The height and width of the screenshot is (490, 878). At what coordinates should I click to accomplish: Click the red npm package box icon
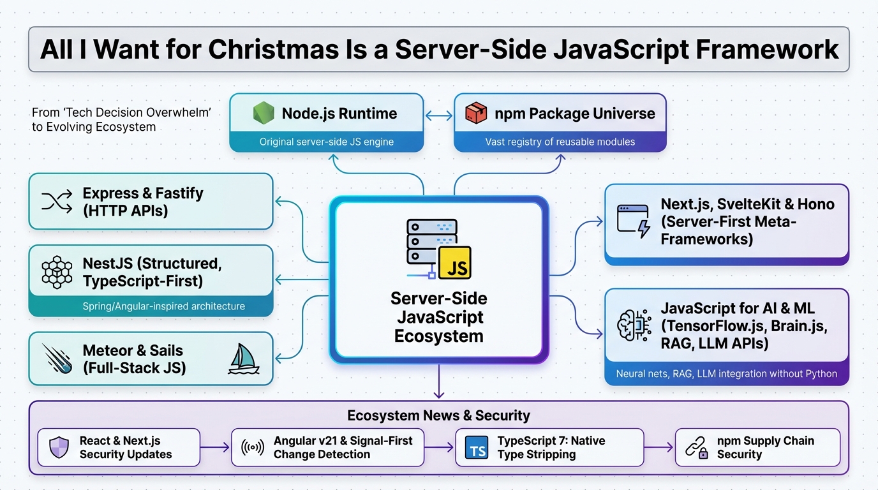pos(476,114)
